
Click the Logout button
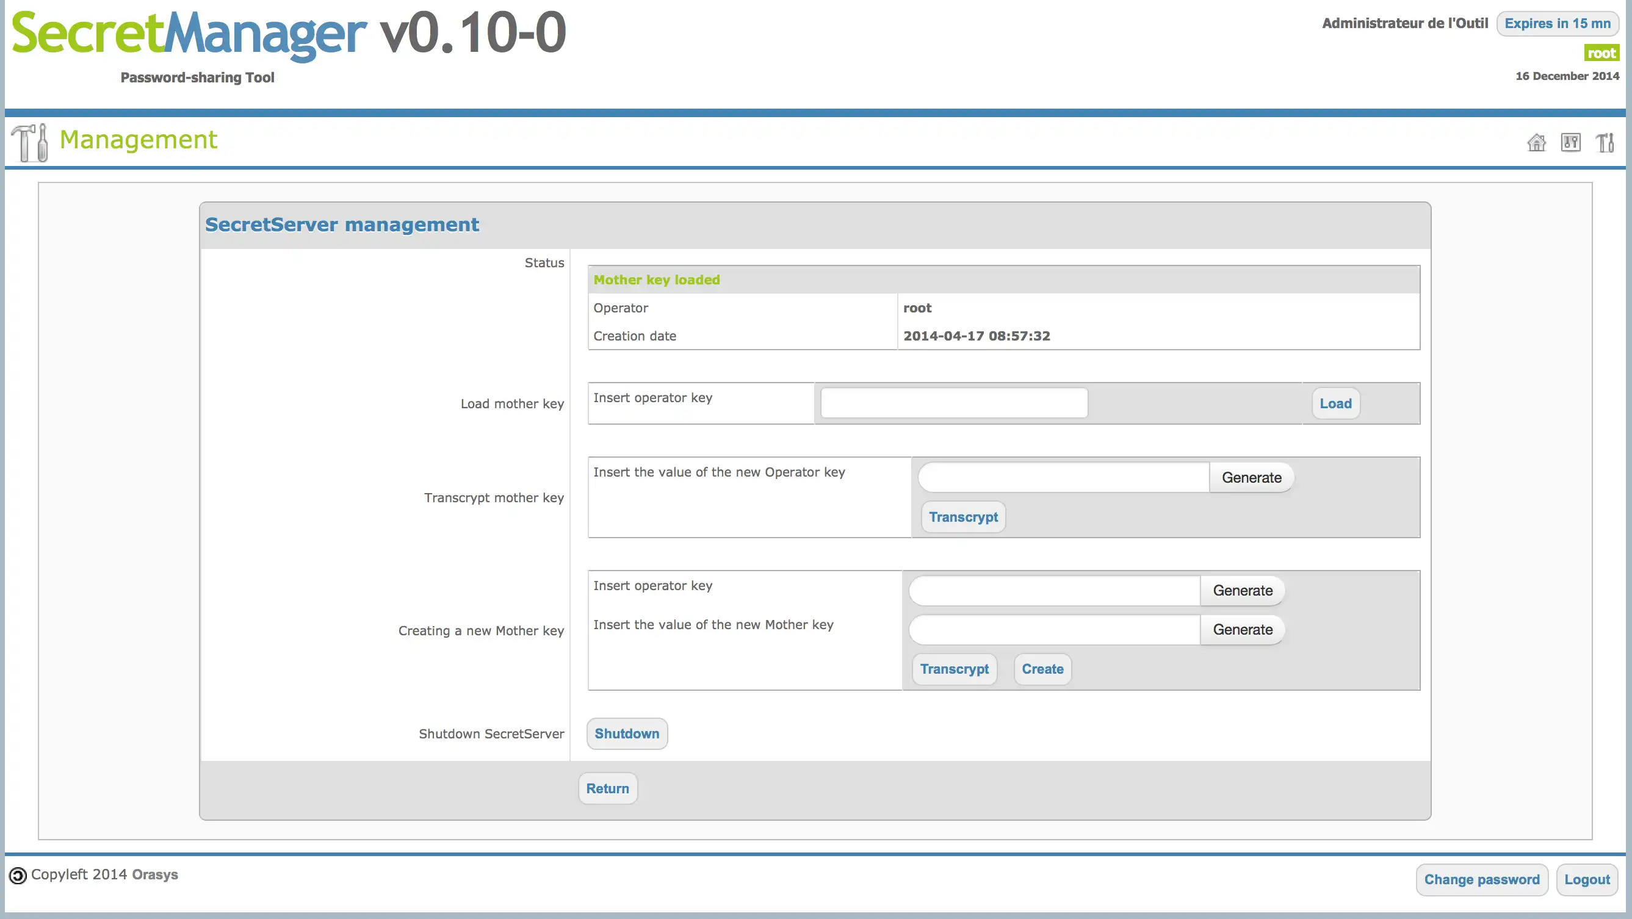1588,879
